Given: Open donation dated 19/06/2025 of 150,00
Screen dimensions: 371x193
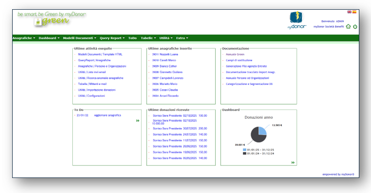Looking at the screenshot, I should (180, 152).
